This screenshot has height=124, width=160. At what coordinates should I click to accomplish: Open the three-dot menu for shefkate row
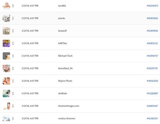click(13, 93)
